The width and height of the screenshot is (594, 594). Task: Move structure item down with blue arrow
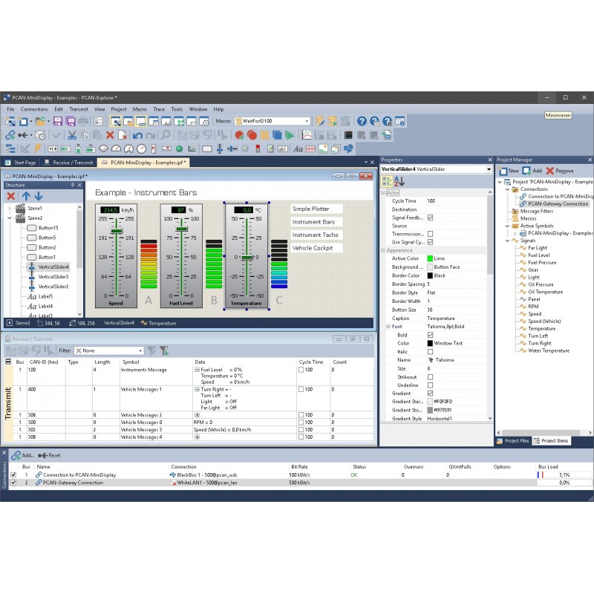pos(39,196)
